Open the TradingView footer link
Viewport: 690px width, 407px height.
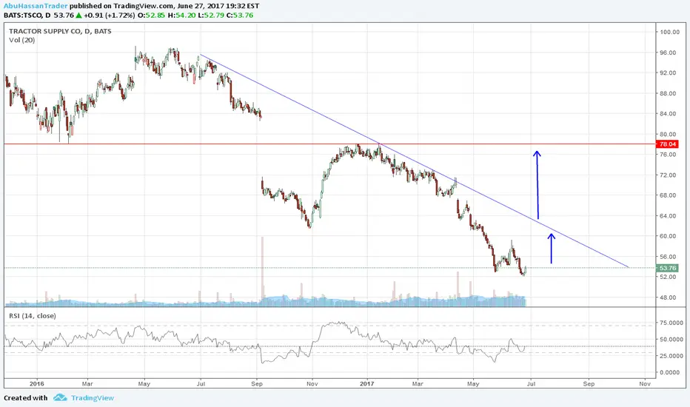[x=93, y=398]
